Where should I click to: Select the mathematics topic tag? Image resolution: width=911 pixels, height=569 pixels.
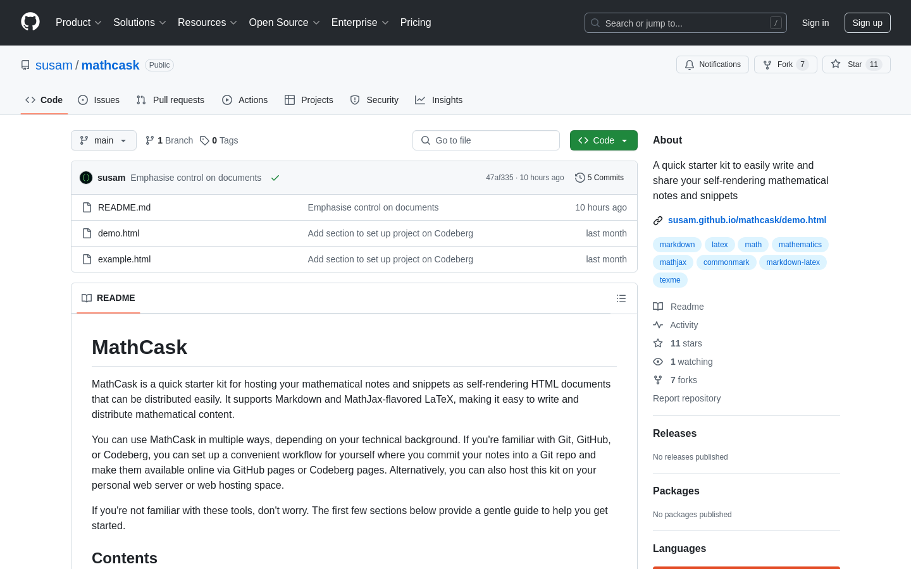point(800,245)
